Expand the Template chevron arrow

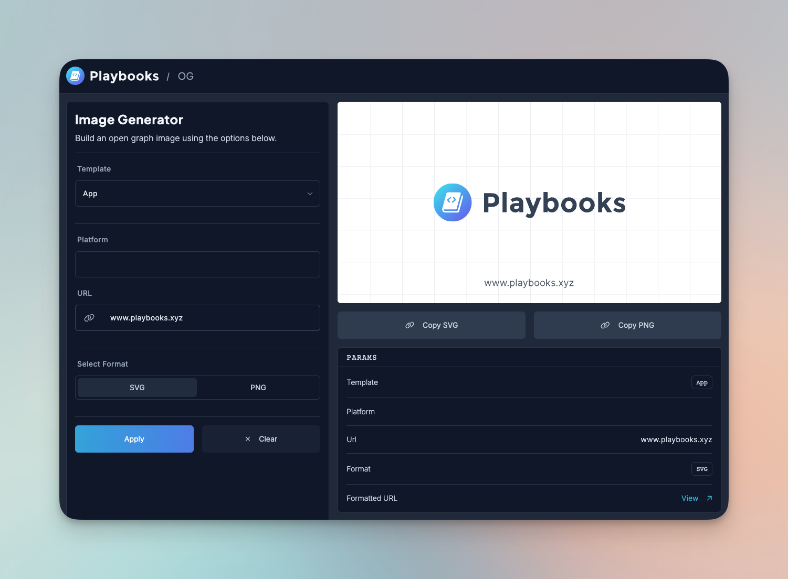[310, 194]
